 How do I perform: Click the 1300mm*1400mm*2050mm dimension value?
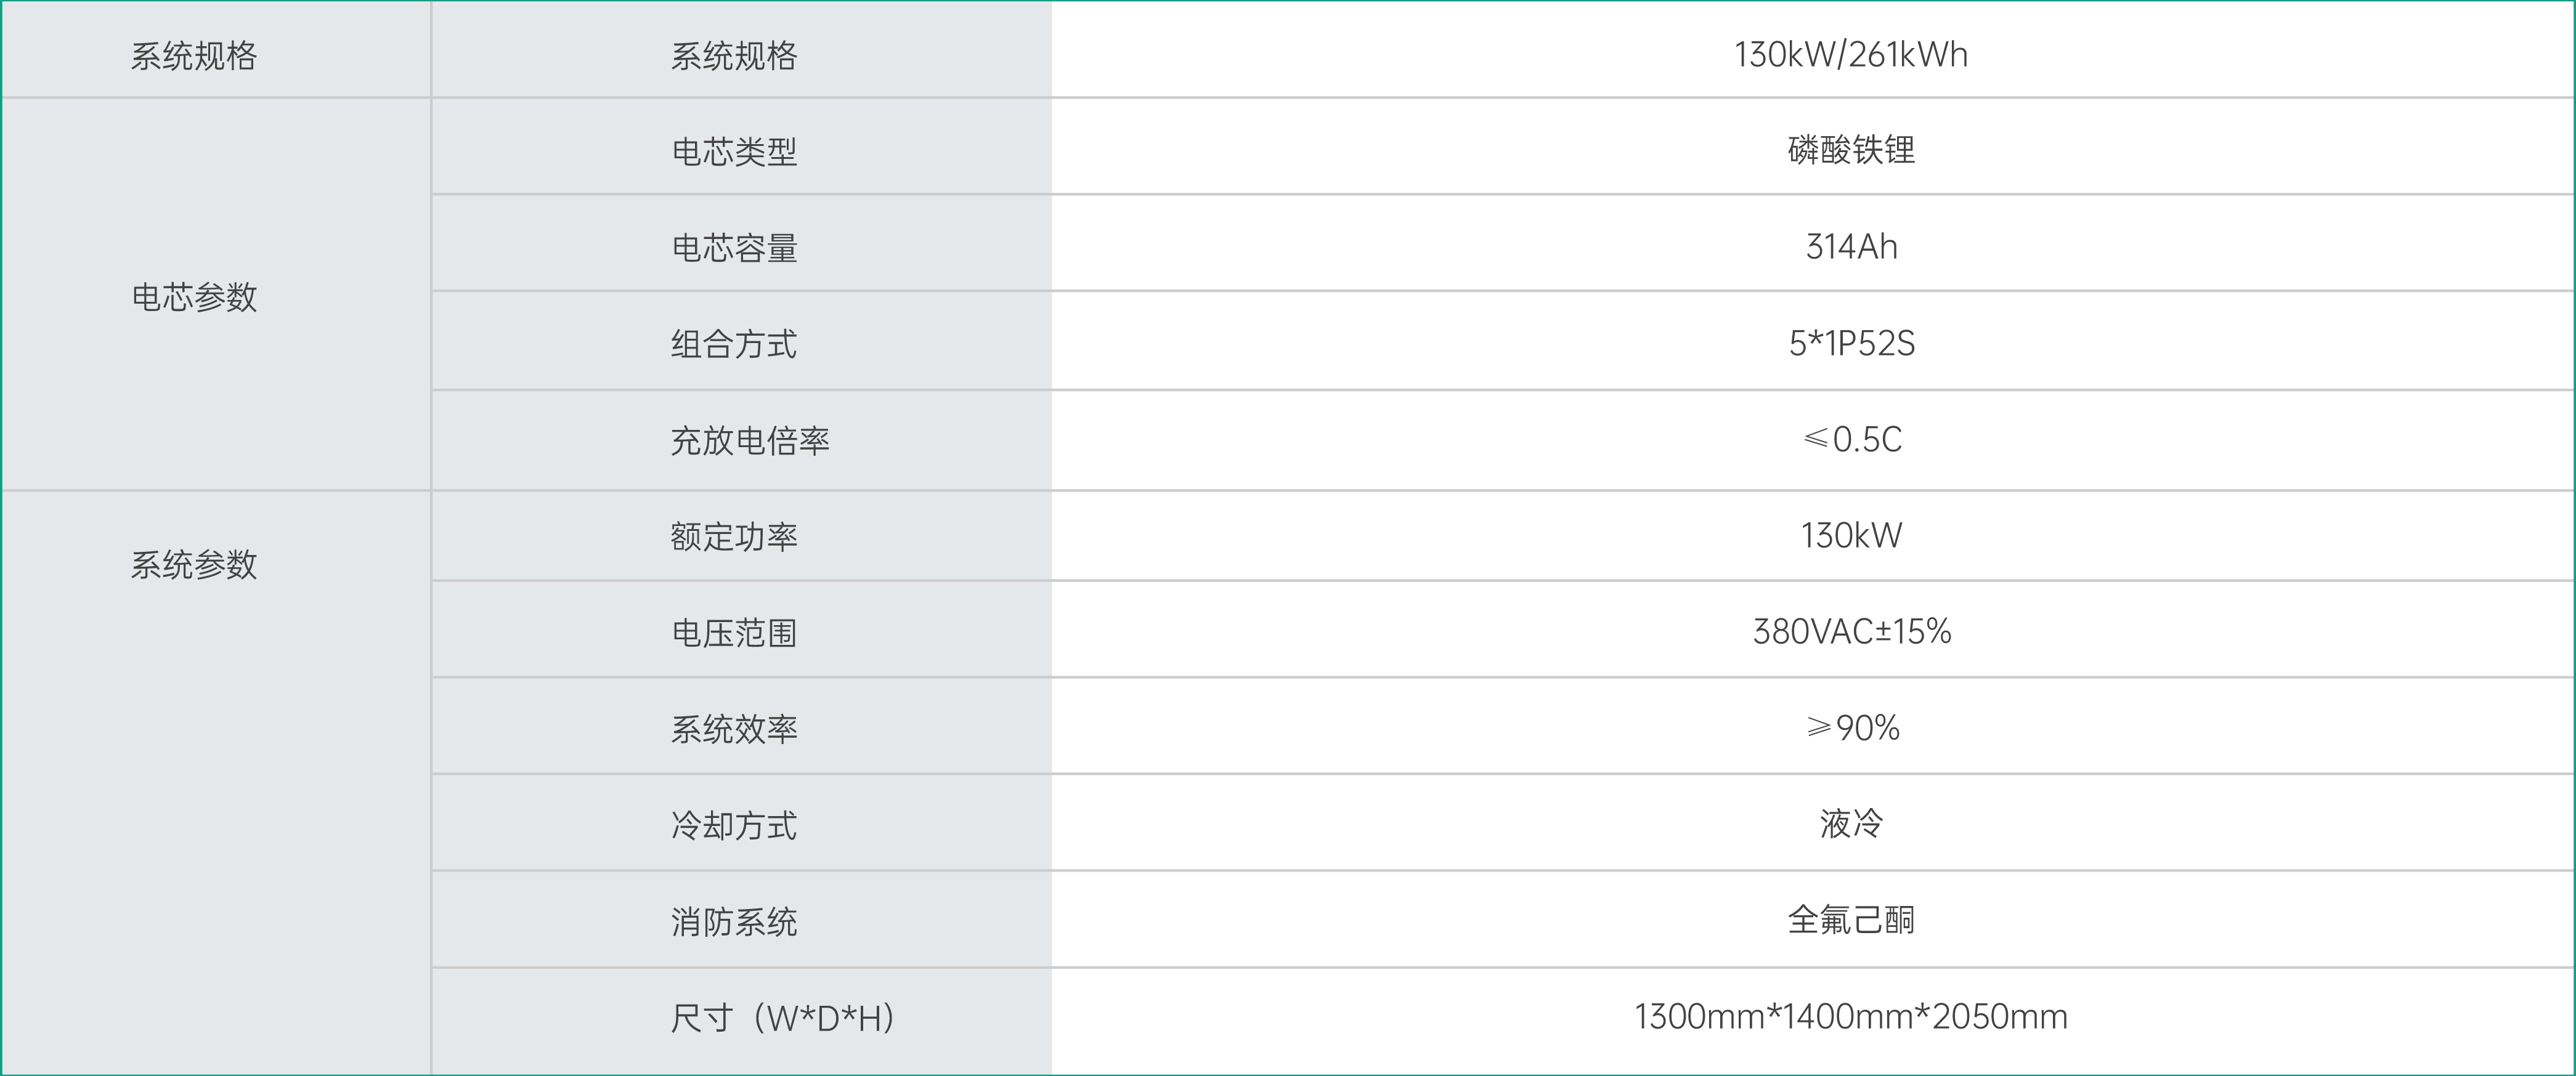click(x=1850, y=1016)
